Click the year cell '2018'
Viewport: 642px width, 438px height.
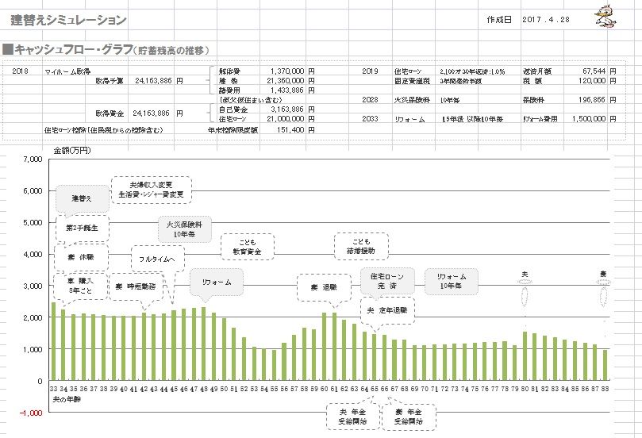[20, 71]
